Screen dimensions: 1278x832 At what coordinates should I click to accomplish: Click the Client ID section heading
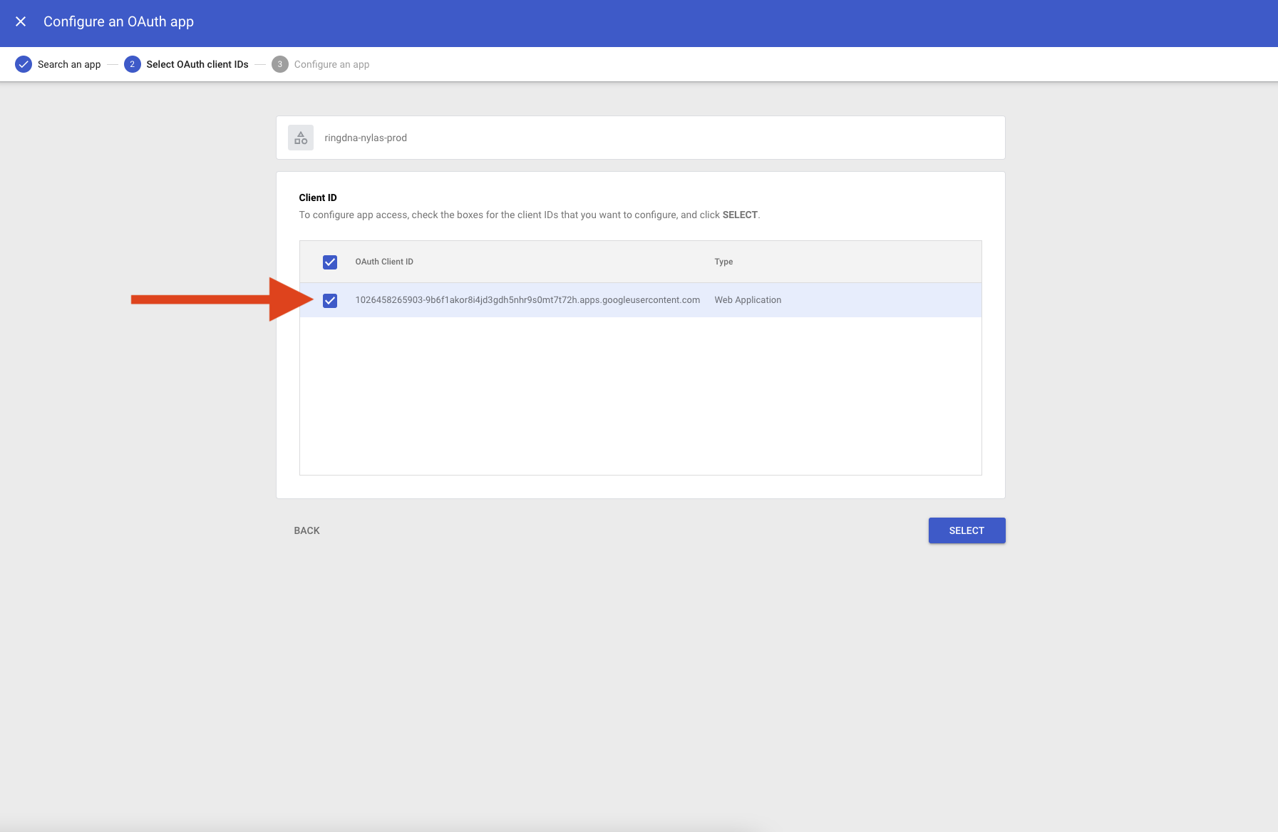[x=318, y=197]
